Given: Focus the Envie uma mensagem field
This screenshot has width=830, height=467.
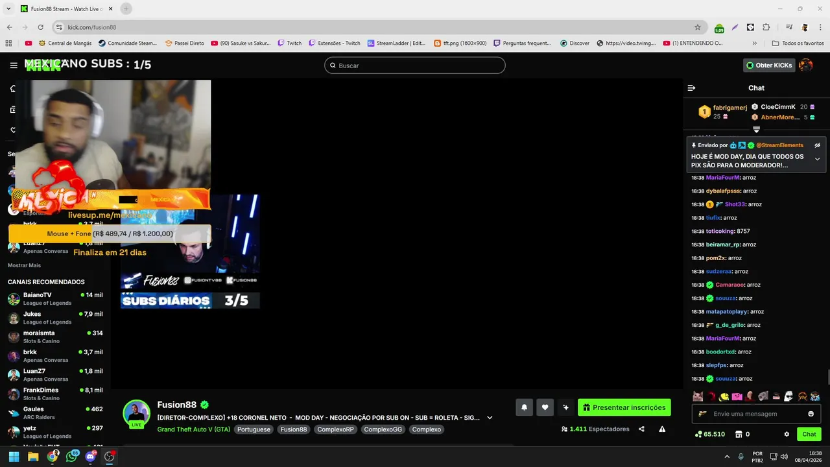Looking at the screenshot, I should click(756, 414).
